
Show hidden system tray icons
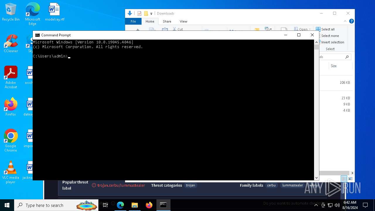(316, 205)
